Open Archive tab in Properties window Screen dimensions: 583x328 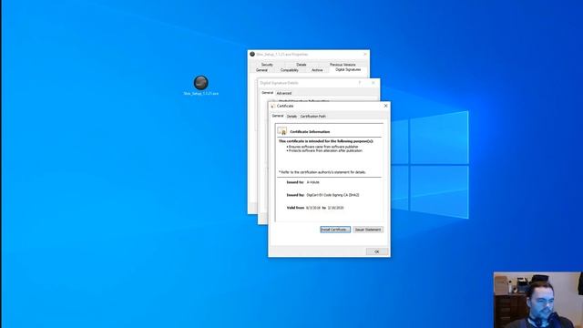click(317, 70)
